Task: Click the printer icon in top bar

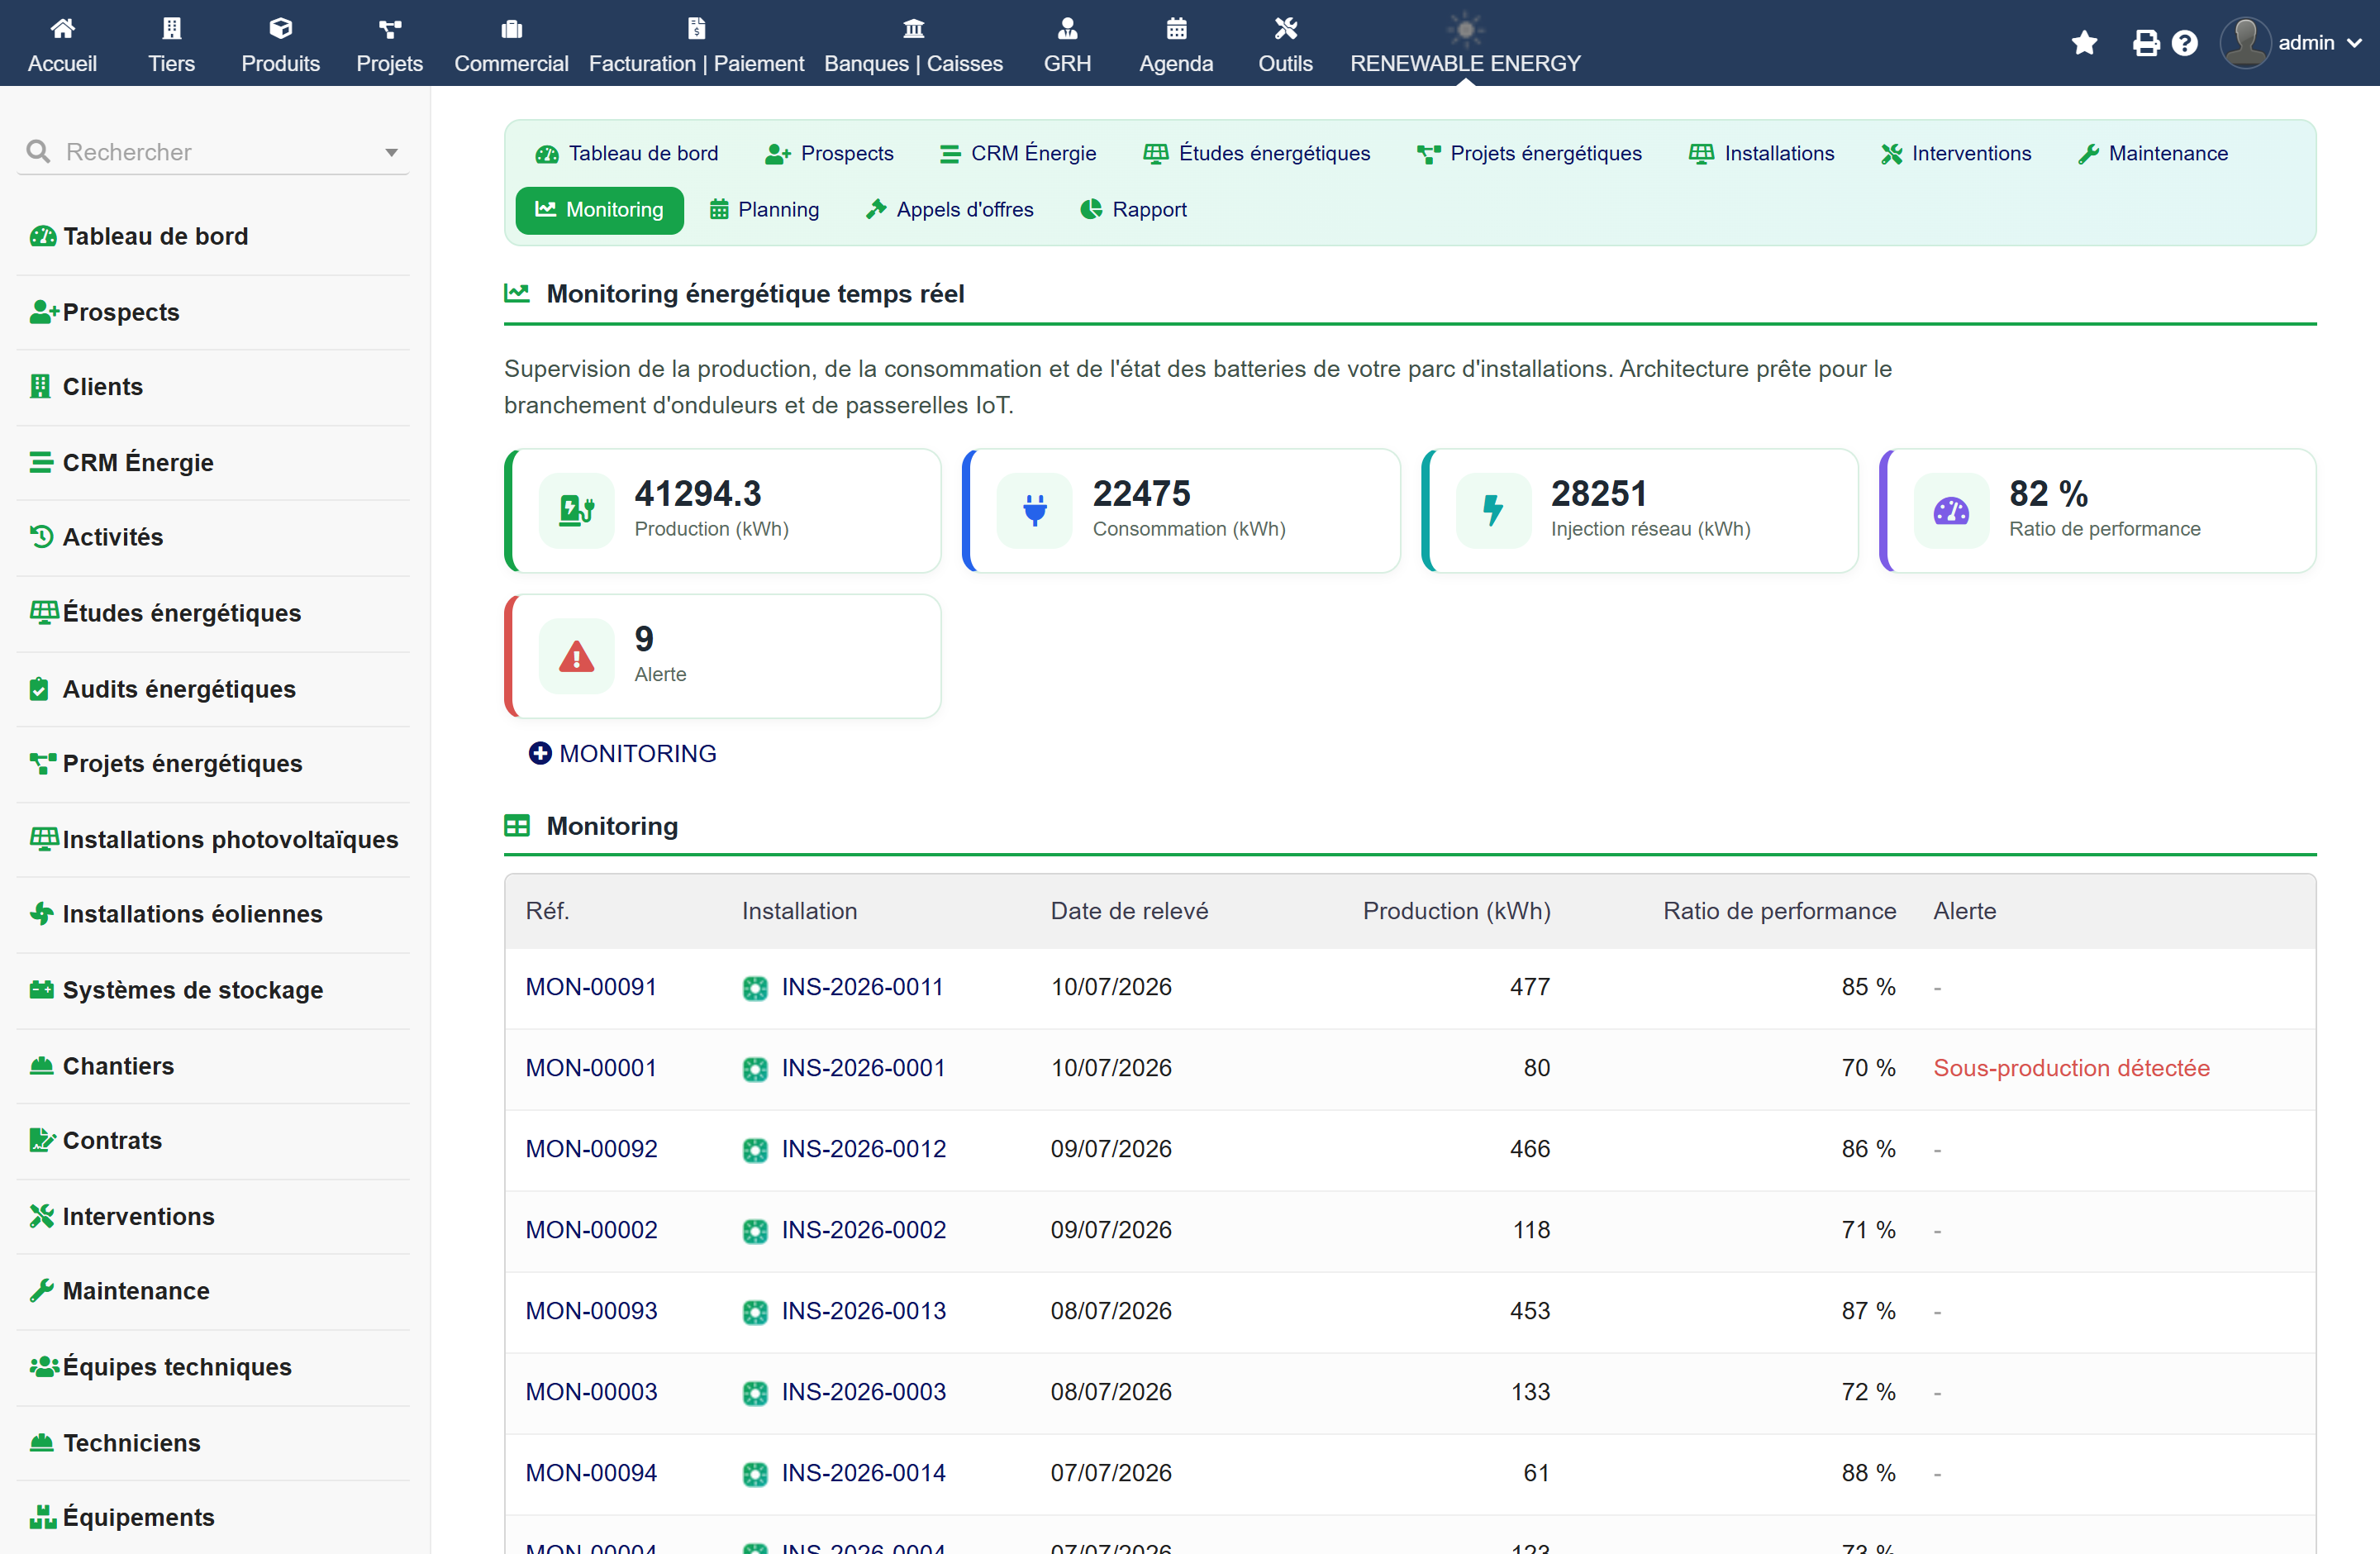Action: (x=2145, y=43)
